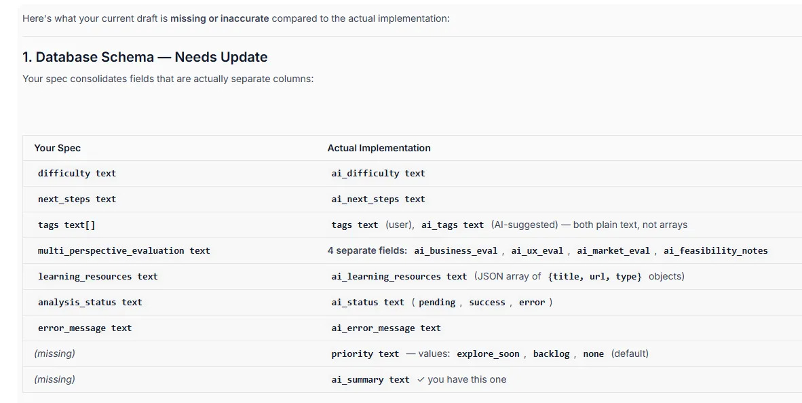
Task: Click the 'tags text[]' spec cell
Action: point(66,225)
